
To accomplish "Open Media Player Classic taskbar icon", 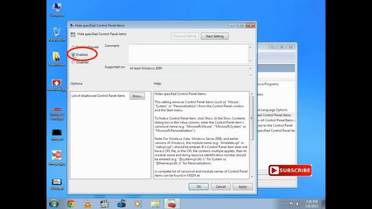I will pyautogui.click(x=105, y=204).
